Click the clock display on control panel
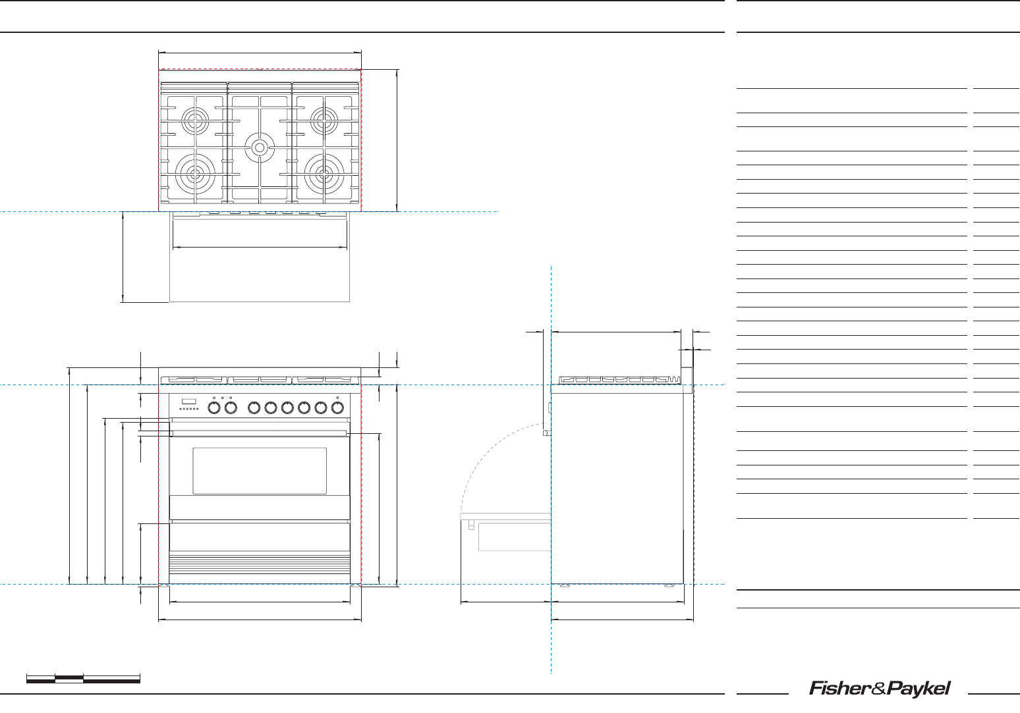Image resolution: width=1020 pixels, height=713 pixels. 189,402
